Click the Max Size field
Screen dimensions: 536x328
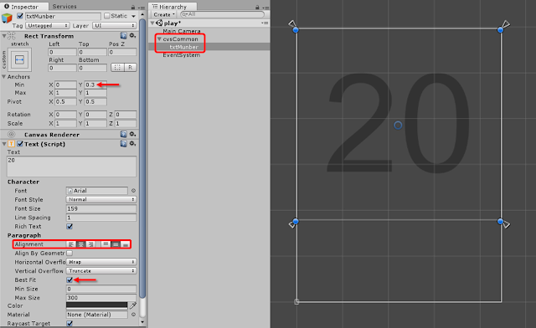tap(101, 298)
